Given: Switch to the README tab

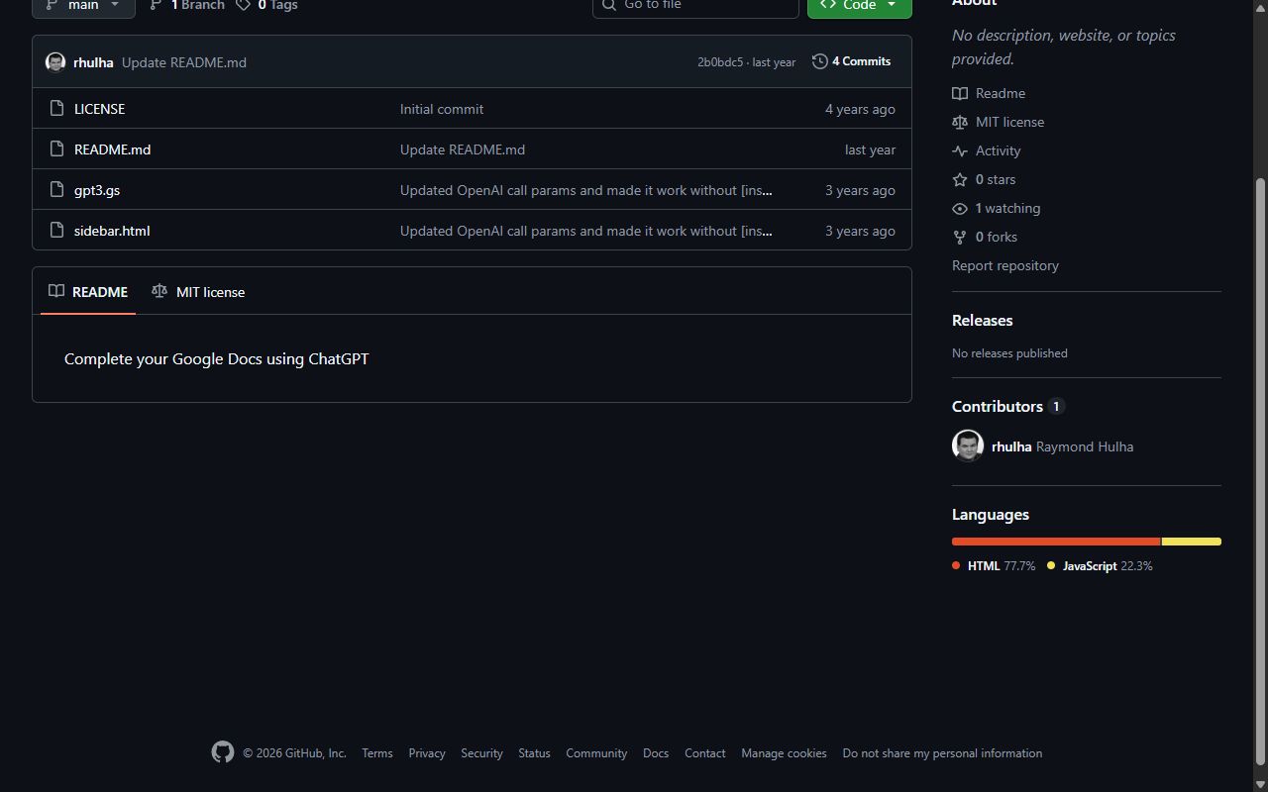Looking at the screenshot, I should tap(88, 292).
